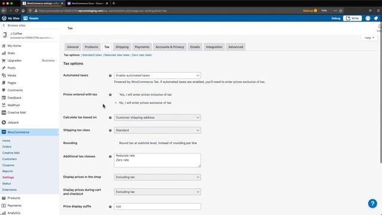
Task: Bookmark this page with star icon
Action: pyautogui.click(x=341, y=11)
